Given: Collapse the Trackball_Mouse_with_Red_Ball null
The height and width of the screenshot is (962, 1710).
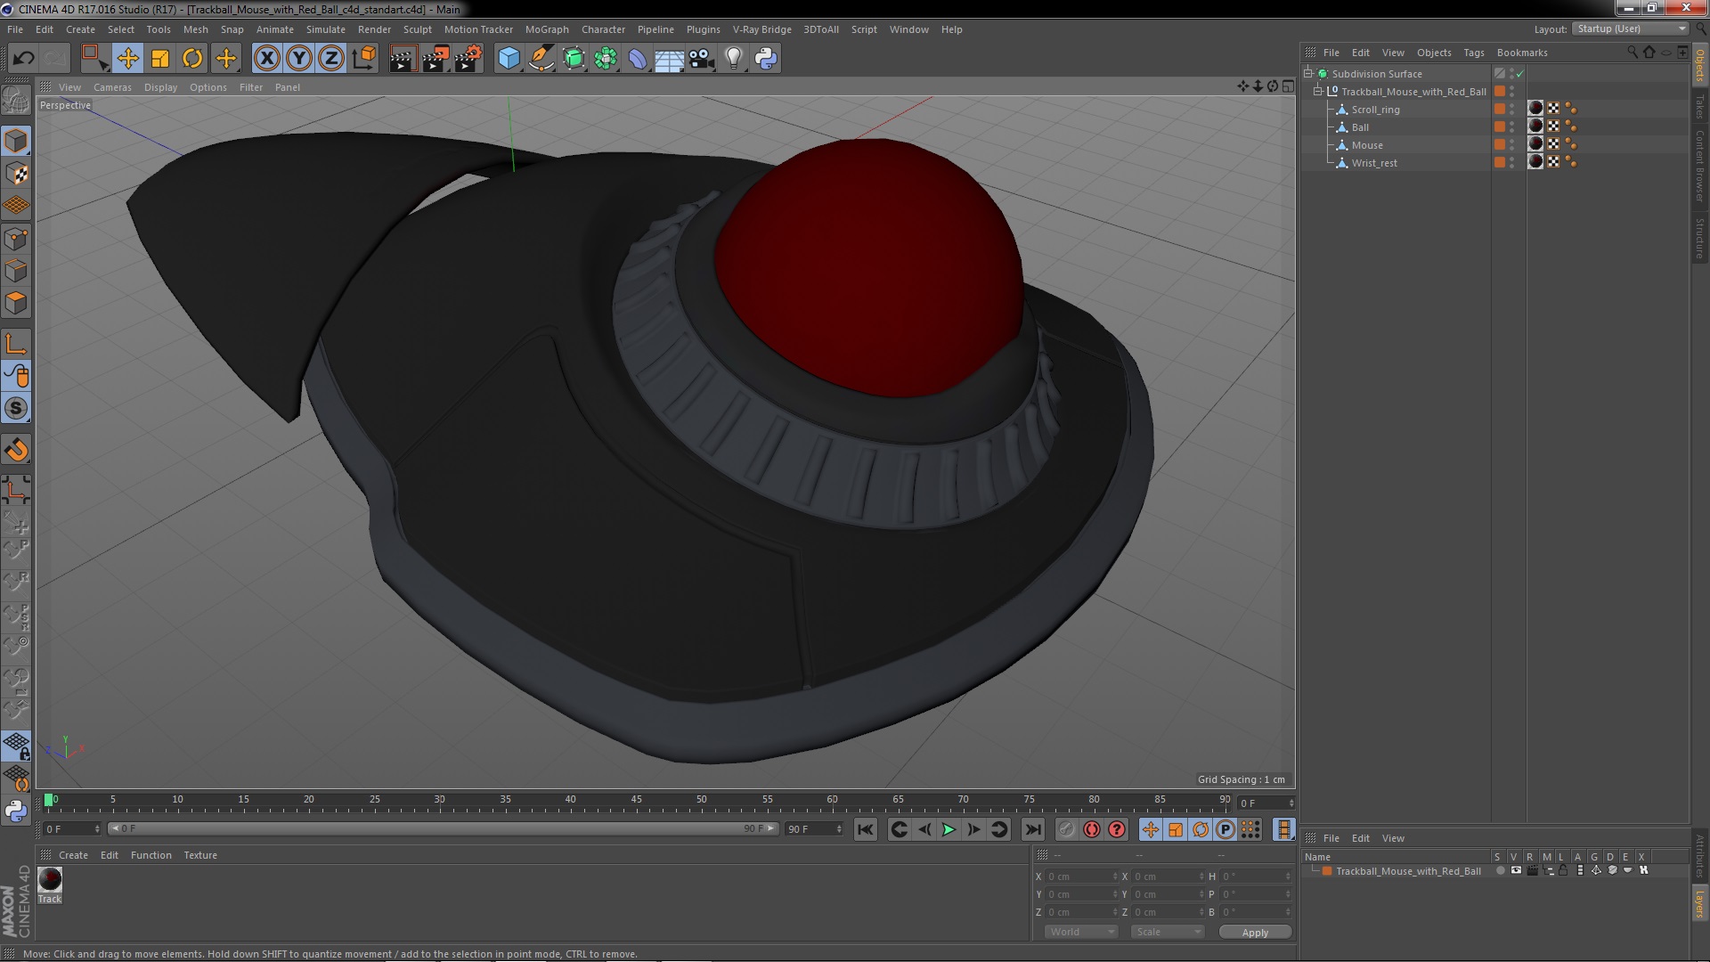Looking at the screenshot, I should [1318, 91].
